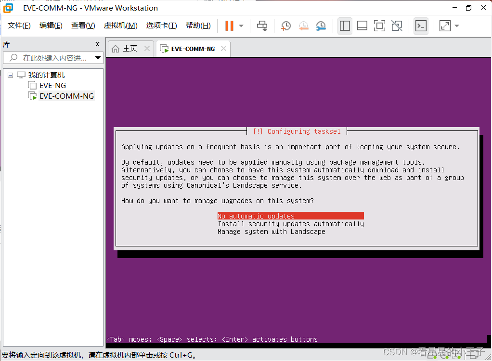Viewport: 492px width, 361px height.
Task: Close the library panel
Action: [x=97, y=44]
